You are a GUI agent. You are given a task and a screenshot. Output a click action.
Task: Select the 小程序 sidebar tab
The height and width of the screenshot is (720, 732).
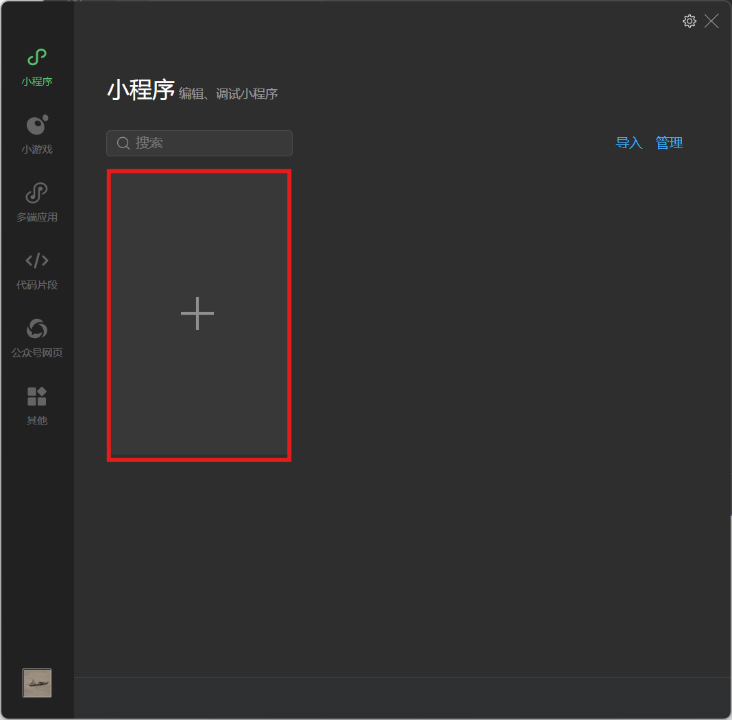(x=37, y=68)
